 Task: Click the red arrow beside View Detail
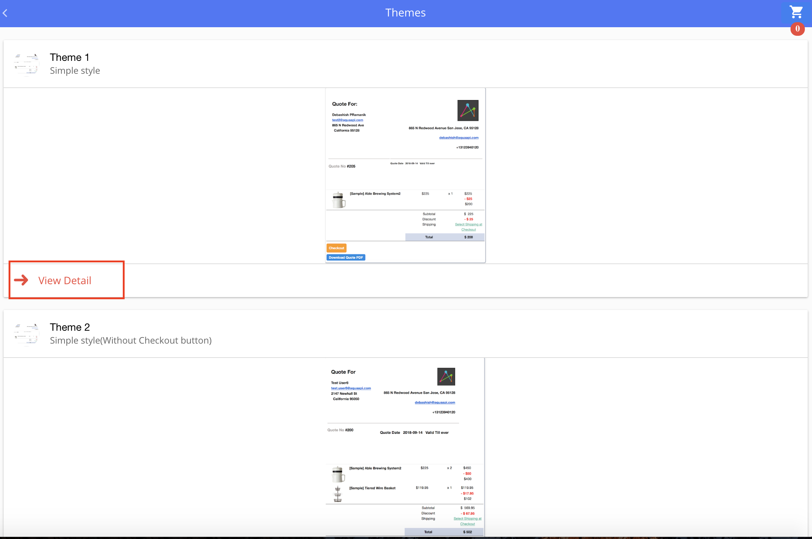coord(21,280)
